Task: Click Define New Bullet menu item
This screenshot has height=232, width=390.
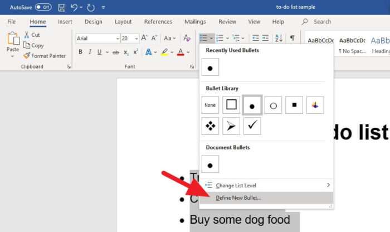Action: 266,198
